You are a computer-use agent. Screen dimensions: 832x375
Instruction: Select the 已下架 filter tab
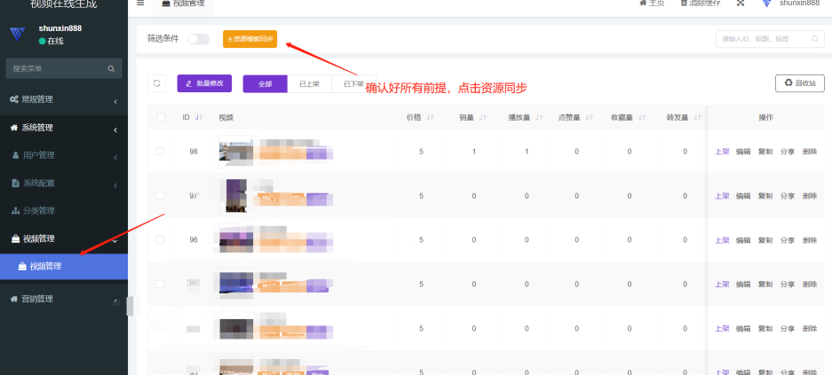click(353, 83)
